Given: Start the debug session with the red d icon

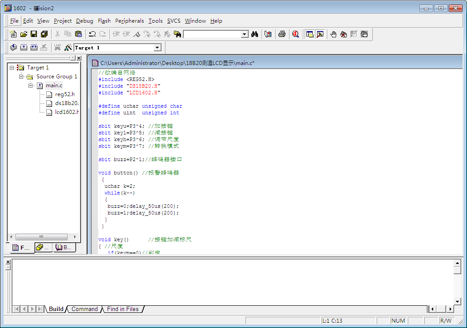Looking at the screenshot, I should tap(295, 34).
